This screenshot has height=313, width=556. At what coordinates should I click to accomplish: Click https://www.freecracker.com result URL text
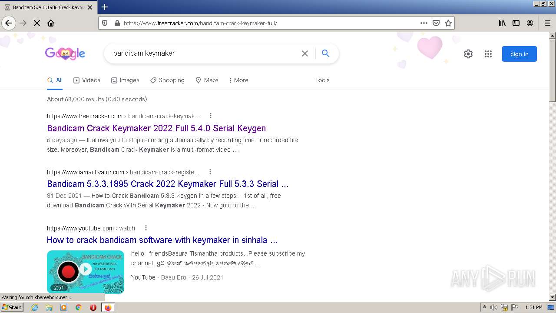tap(85, 116)
